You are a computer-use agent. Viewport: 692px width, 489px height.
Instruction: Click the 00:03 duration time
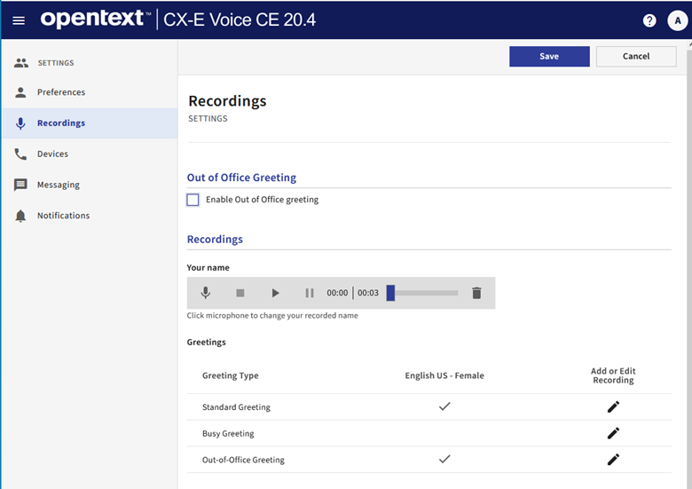(368, 293)
